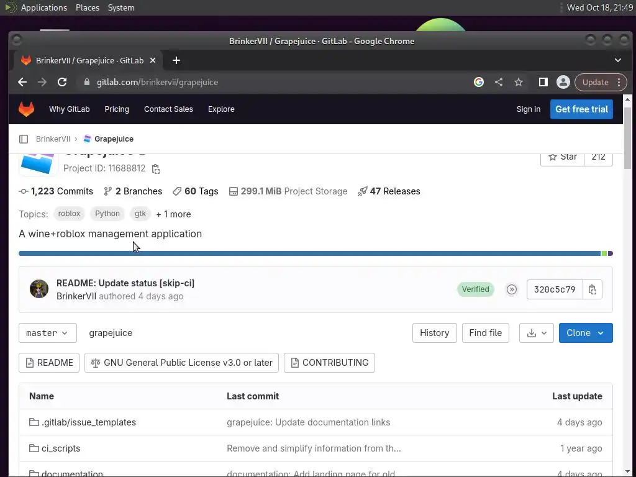Open the Clone dropdown button
The image size is (636, 477).
click(x=586, y=333)
